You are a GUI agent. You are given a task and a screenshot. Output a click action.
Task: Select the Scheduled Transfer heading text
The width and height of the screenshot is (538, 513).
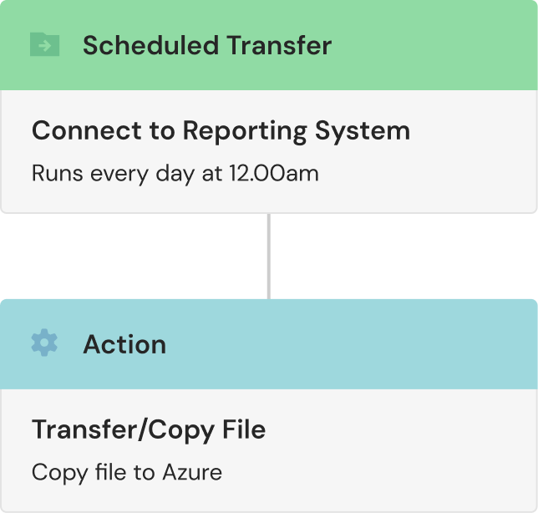(206, 45)
